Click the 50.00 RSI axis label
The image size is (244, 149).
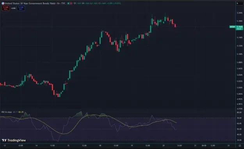(239, 129)
